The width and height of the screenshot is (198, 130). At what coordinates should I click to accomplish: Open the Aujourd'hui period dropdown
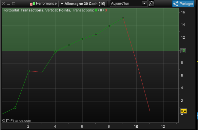pos(129,4)
